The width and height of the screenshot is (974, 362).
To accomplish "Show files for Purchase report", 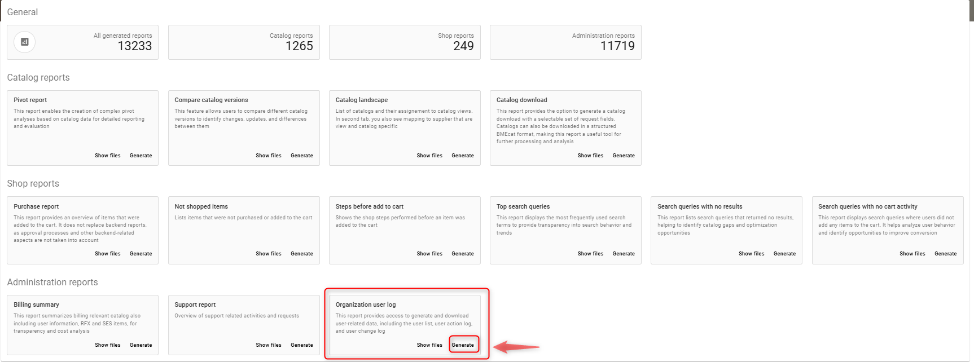I will tap(107, 254).
